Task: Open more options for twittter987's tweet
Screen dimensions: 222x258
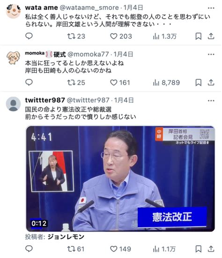Action: pos(211,100)
